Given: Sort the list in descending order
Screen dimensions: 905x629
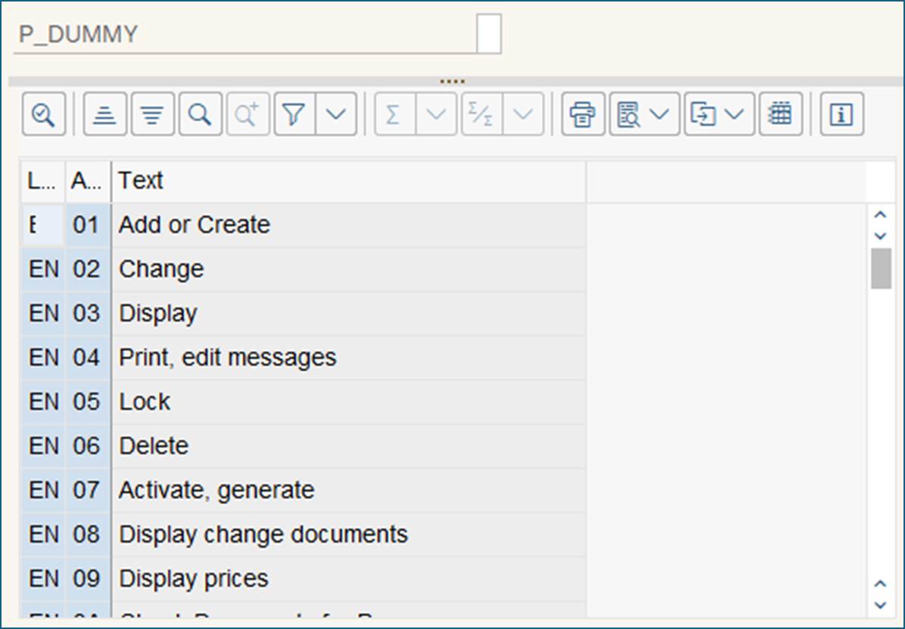Looking at the screenshot, I should pos(153,115).
